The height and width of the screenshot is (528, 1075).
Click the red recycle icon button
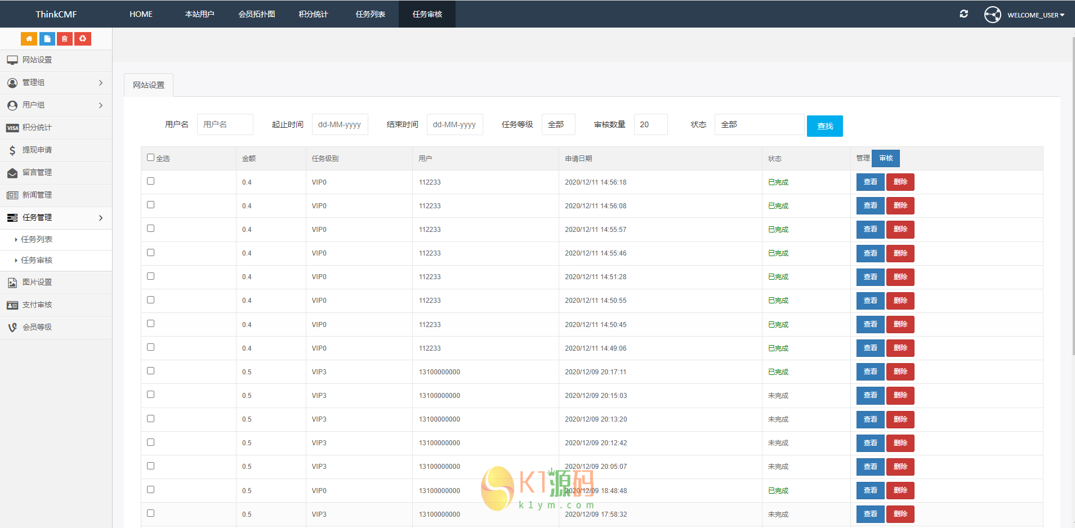point(83,39)
